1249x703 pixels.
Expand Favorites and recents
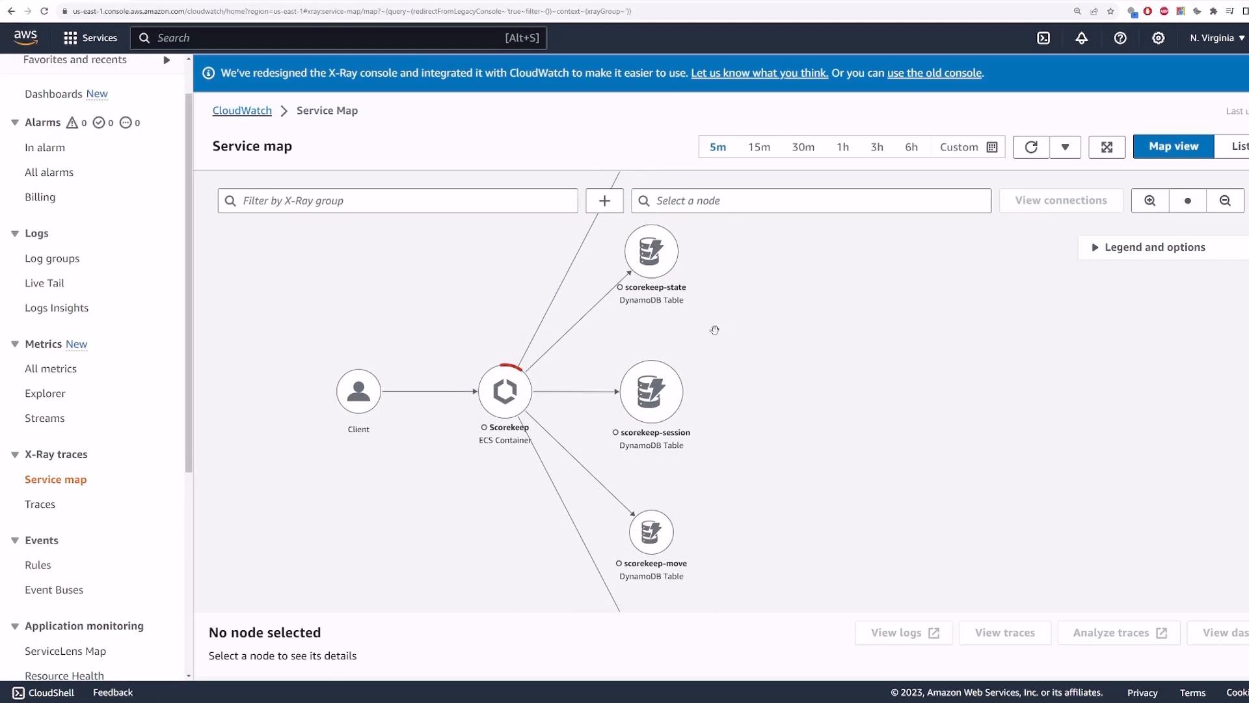coord(167,60)
